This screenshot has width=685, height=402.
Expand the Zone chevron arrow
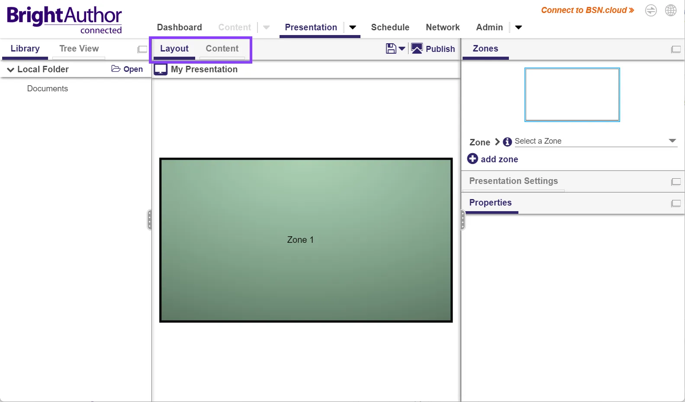[497, 142]
